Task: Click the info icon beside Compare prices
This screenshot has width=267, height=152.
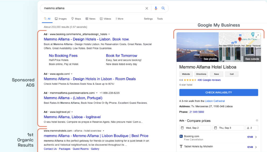Action: (x=257, y=121)
